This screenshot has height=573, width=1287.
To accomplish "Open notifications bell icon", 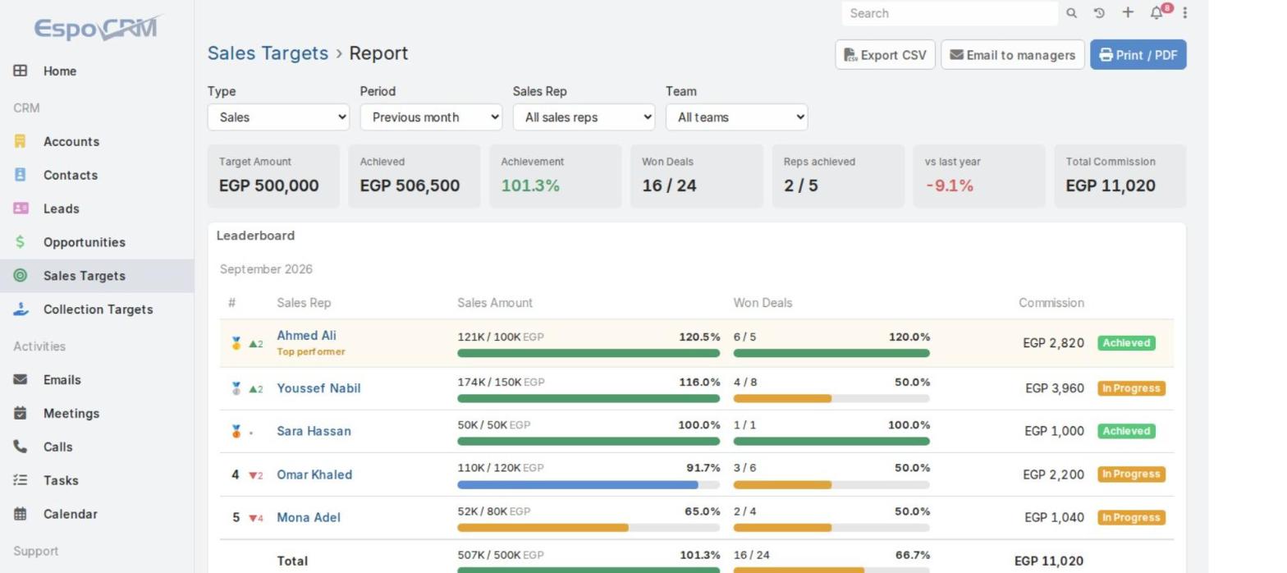I will pos(1156,13).
